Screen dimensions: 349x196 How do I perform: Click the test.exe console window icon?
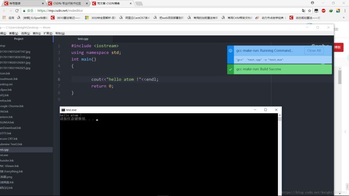click(x=63, y=110)
